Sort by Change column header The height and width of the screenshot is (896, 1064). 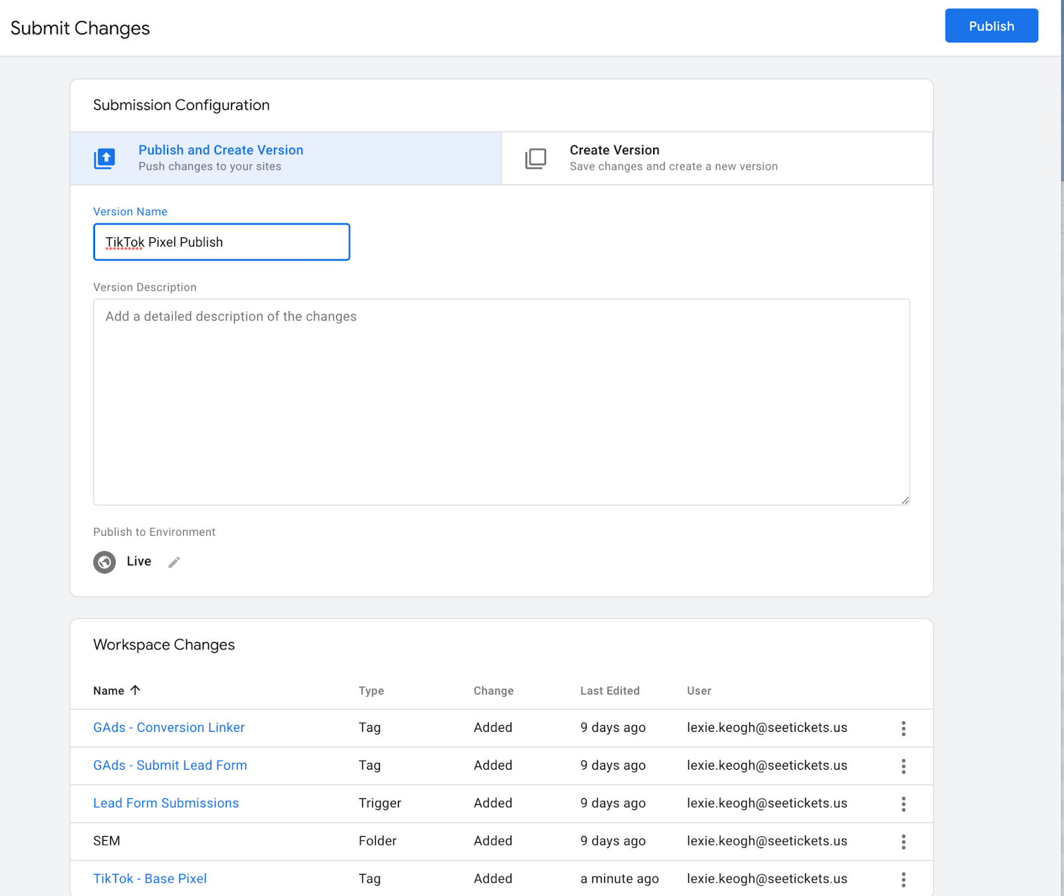(x=493, y=691)
